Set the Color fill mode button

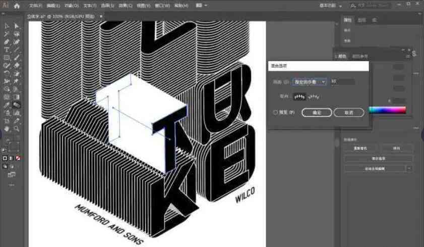coord(5,158)
